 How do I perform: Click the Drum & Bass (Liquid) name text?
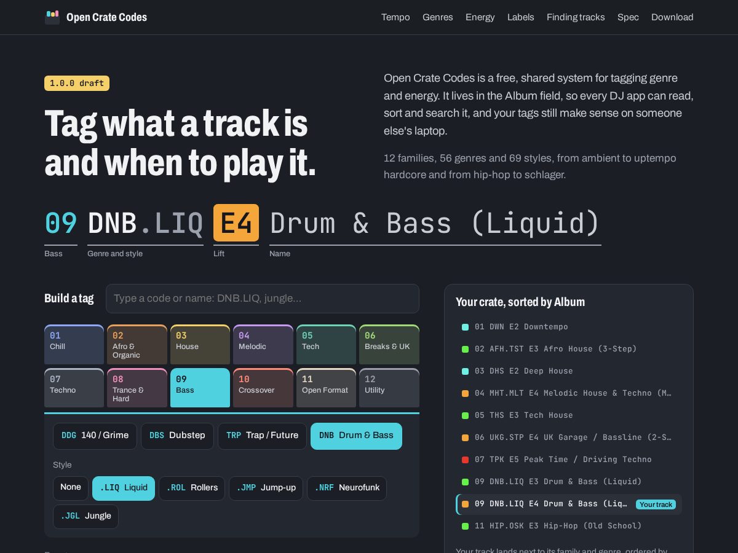coord(435,222)
